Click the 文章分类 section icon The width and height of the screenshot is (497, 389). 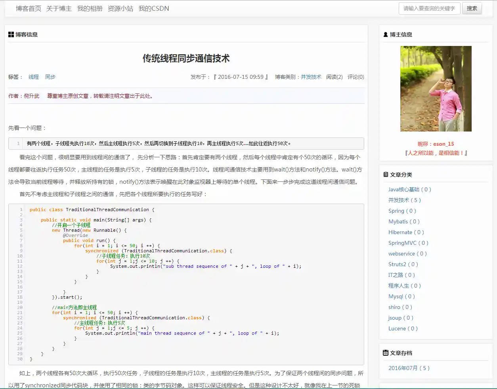pos(386,175)
